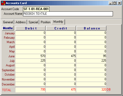Click March balance cell

click(x=91, y=42)
